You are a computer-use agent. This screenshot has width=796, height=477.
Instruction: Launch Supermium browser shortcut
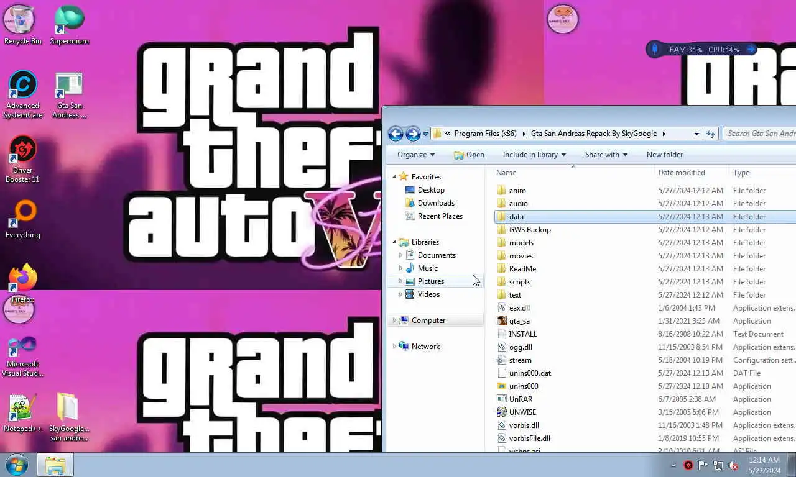pos(69,25)
